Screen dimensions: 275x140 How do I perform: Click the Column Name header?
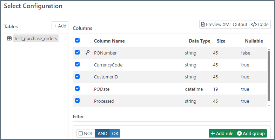pyautogui.click(x=109, y=41)
